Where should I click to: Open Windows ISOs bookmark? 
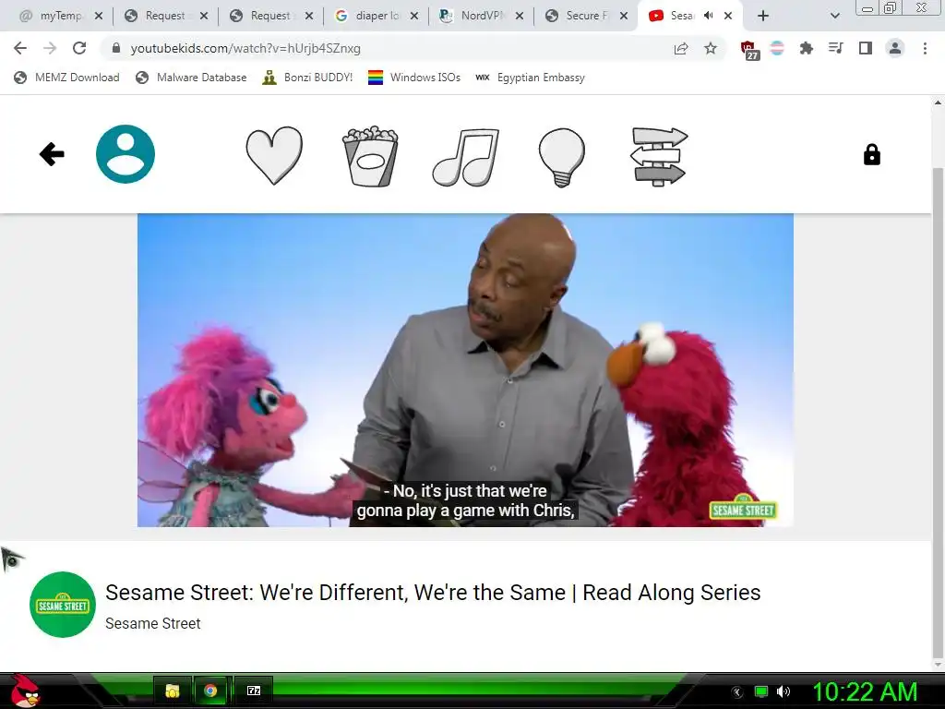414,78
